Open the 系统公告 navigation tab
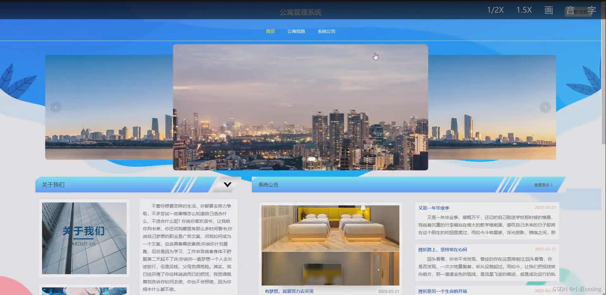 point(327,31)
